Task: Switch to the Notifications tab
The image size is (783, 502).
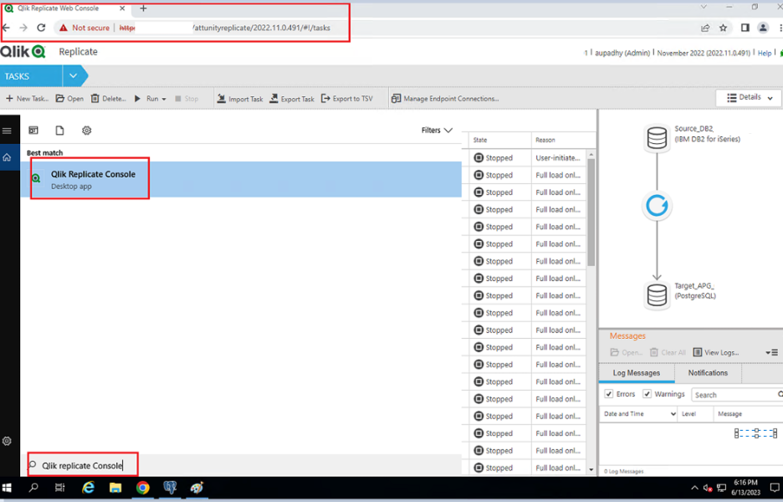Action: (708, 373)
